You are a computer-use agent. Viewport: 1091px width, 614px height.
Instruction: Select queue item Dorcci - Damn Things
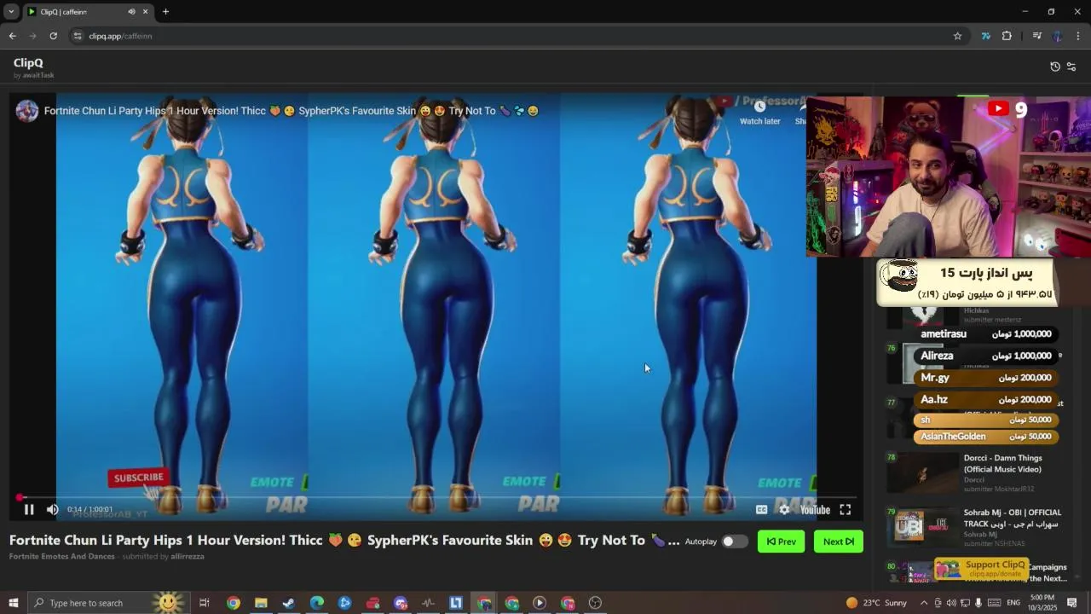click(x=974, y=473)
